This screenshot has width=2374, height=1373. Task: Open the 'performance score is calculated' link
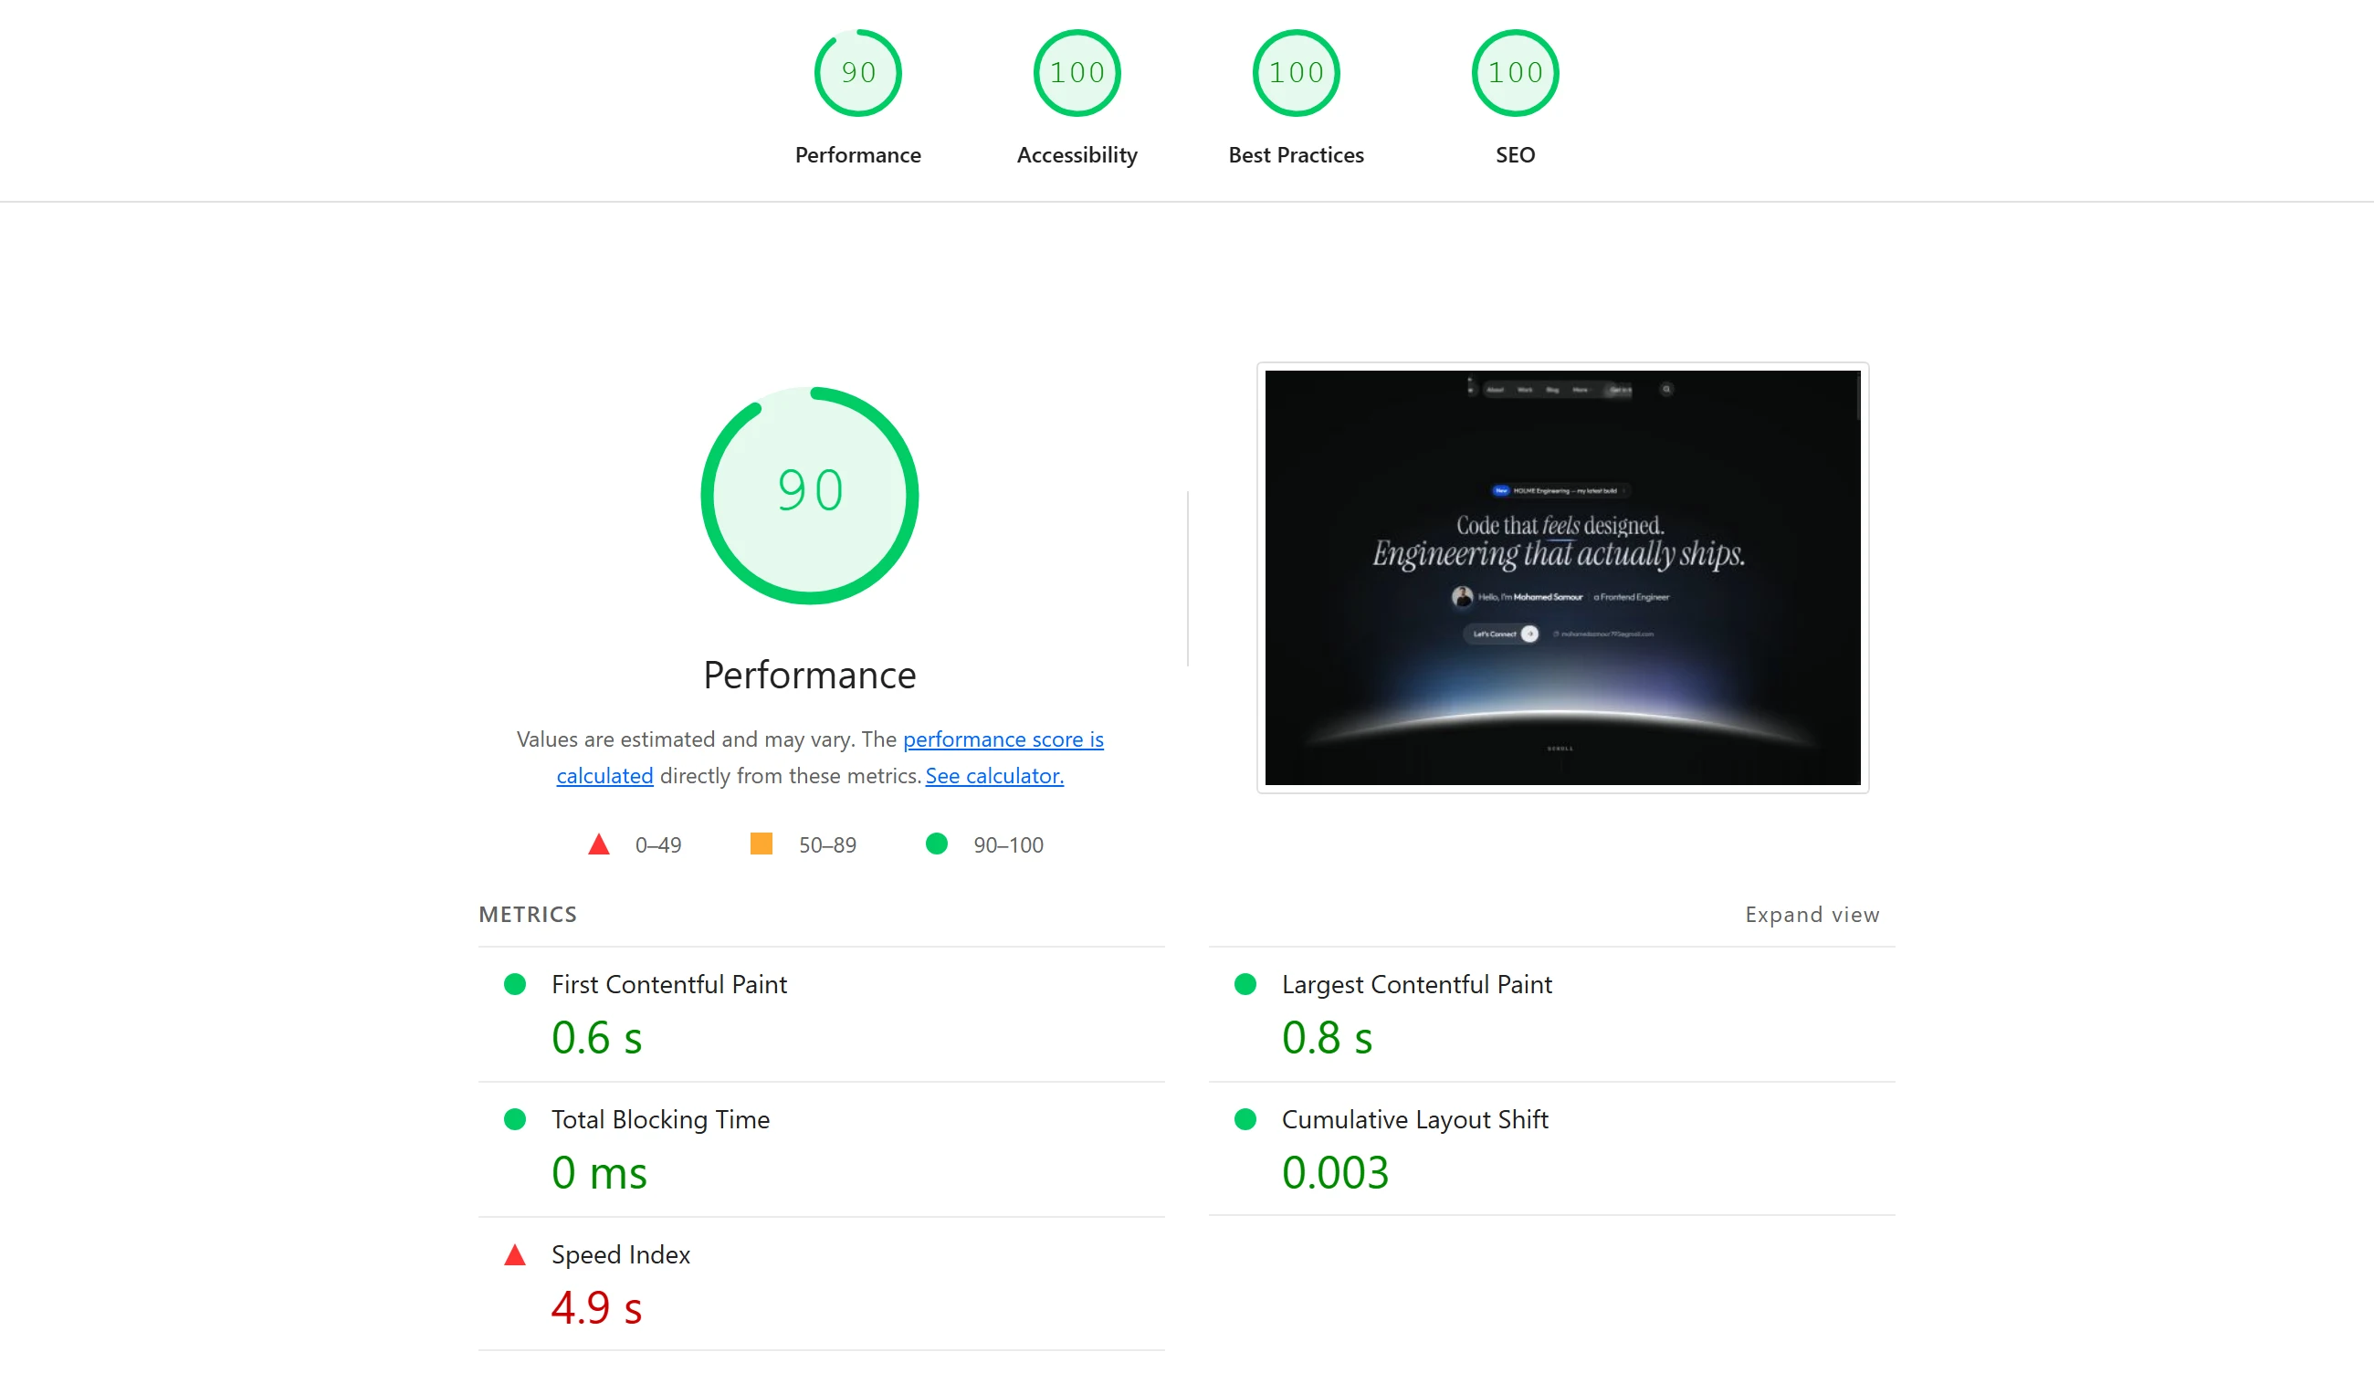pyautogui.click(x=1003, y=739)
